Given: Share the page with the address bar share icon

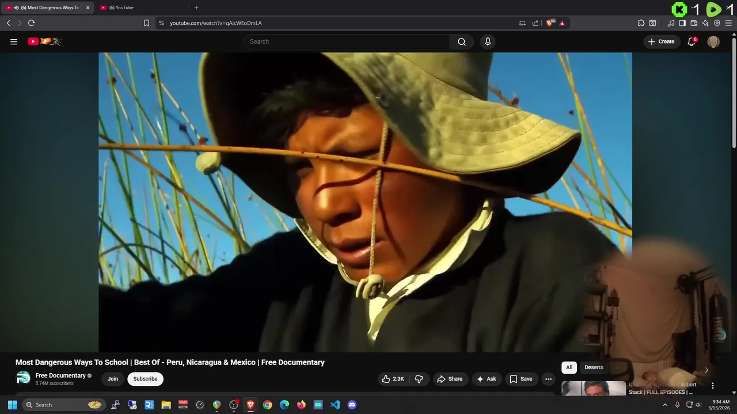Looking at the screenshot, I should pyautogui.click(x=535, y=23).
